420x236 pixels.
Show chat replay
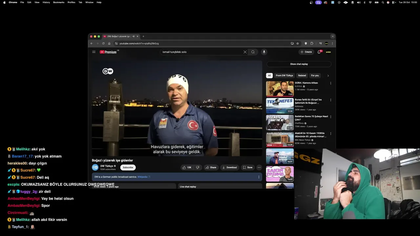[299, 64]
